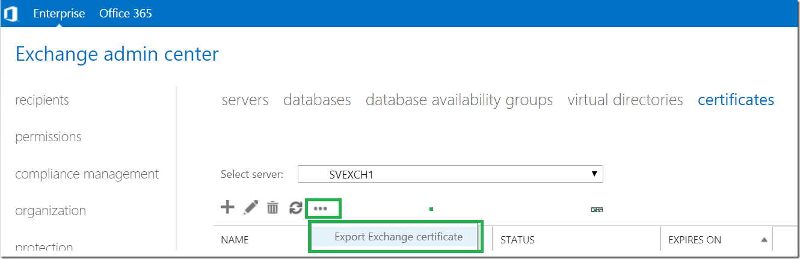Switch to Office 365 tab
Screen dimensions: 800x259
click(x=126, y=13)
